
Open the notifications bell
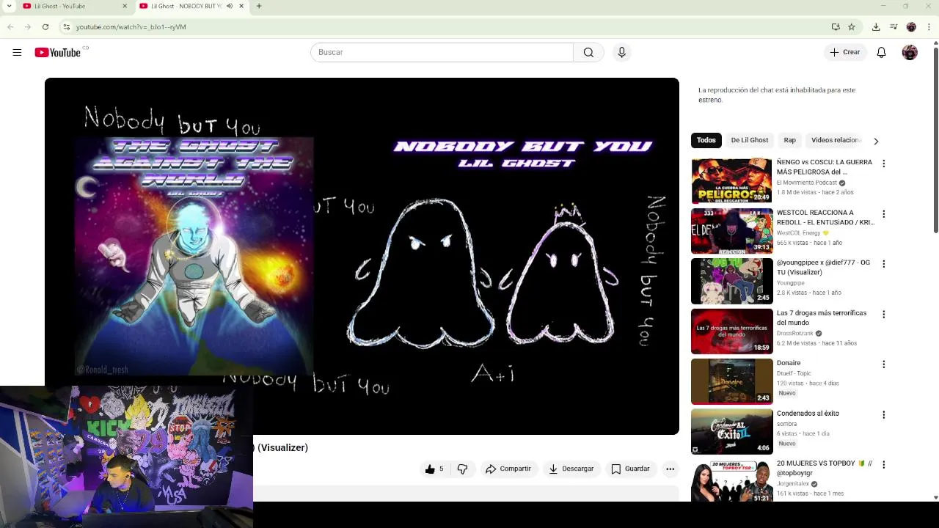tap(882, 52)
